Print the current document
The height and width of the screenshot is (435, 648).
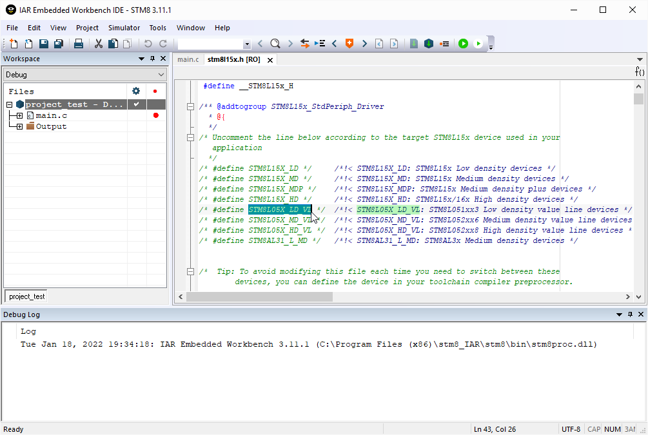79,43
